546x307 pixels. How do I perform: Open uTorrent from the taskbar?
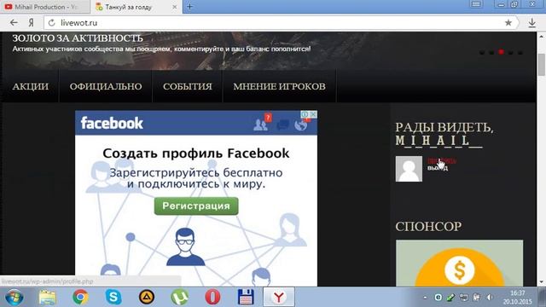click(180, 298)
